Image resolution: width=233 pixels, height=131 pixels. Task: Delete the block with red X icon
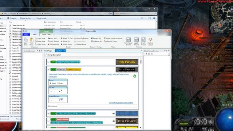[x=54, y=44]
